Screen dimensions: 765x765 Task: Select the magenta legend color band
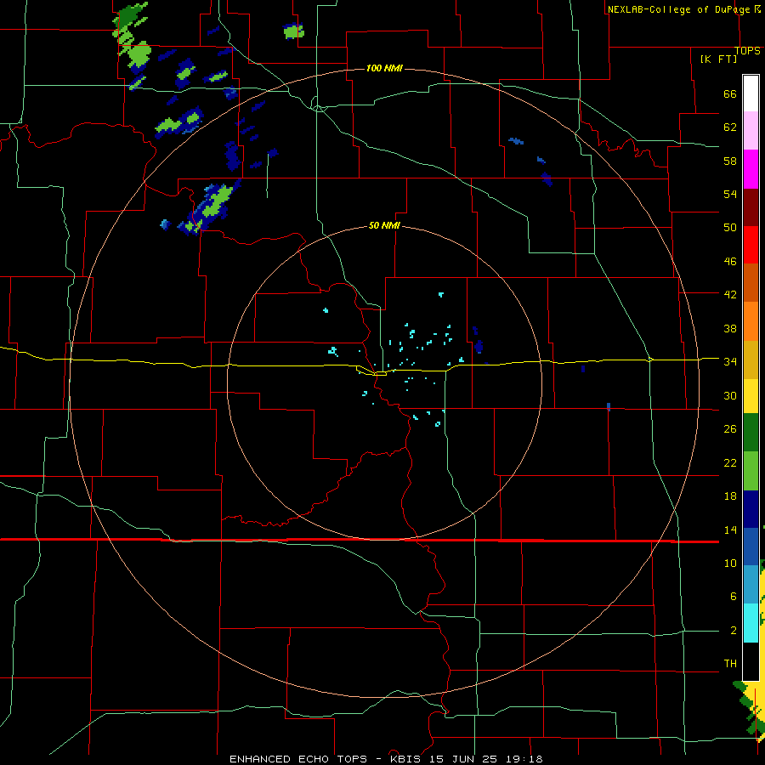751,169
